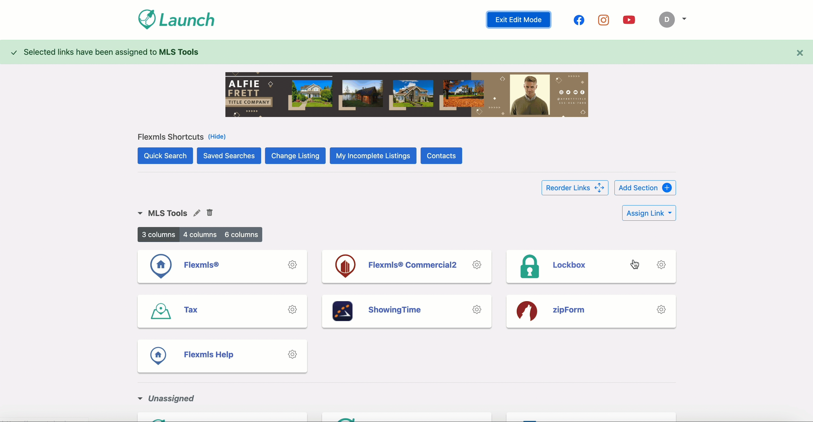Click the Launch rocket logo
The width and height of the screenshot is (813, 422).
point(176,20)
